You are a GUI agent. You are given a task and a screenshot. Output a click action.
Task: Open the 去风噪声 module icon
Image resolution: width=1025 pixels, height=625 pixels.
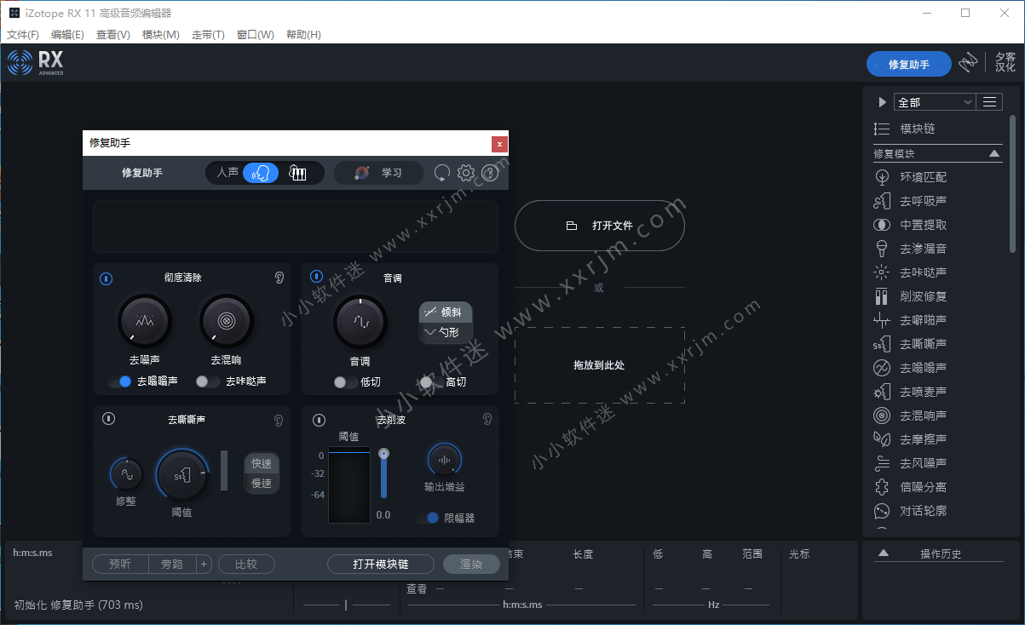coord(882,463)
